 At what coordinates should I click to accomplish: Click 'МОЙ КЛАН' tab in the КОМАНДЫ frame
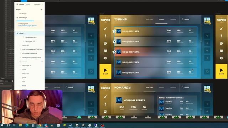point(149,87)
